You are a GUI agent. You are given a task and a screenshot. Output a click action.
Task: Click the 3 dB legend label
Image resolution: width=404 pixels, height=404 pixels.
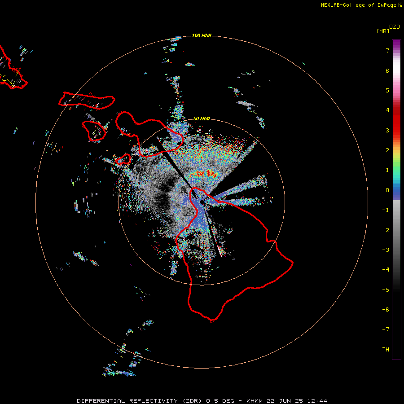387,130
